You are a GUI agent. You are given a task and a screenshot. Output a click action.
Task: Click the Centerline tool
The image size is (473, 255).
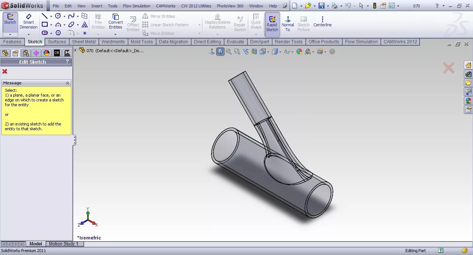coord(322,22)
